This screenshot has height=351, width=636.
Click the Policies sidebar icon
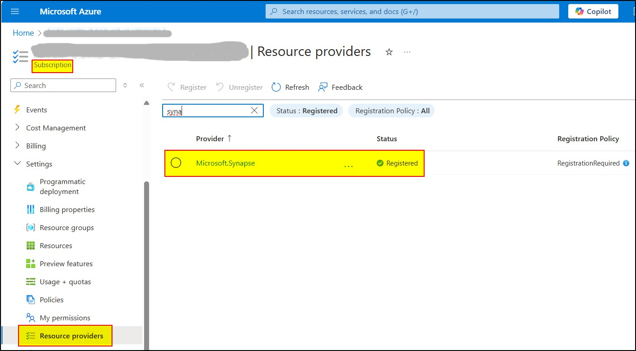click(31, 300)
